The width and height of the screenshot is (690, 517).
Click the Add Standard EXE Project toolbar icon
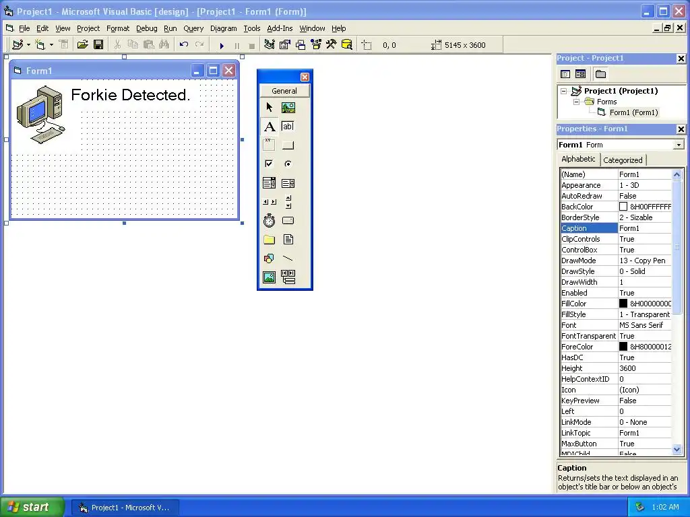click(x=18, y=44)
